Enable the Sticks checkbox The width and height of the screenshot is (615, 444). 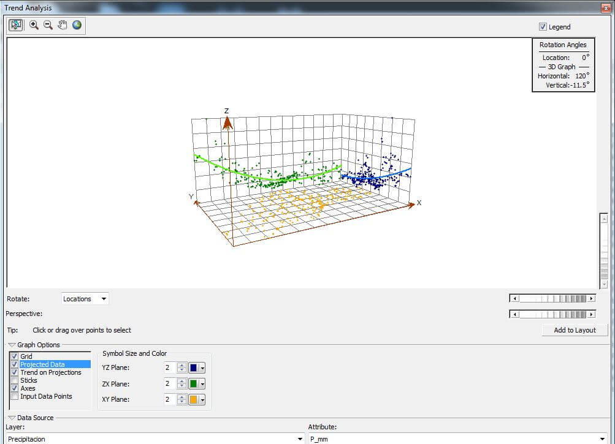tap(14, 380)
